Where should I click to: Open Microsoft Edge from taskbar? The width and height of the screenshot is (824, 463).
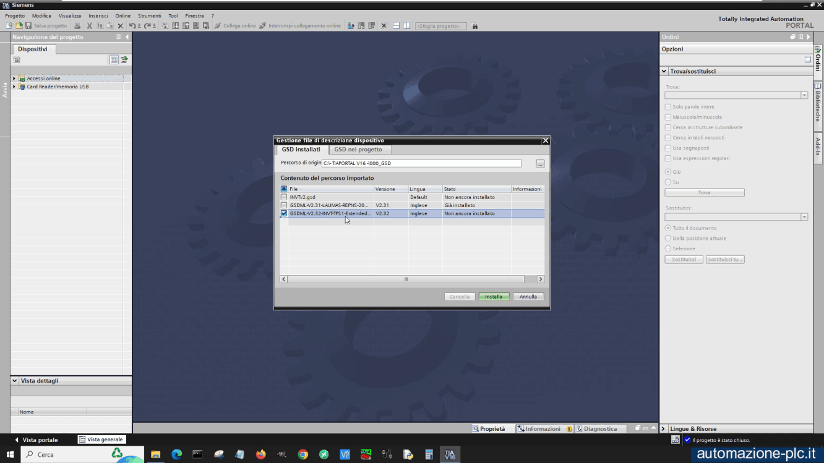(x=176, y=454)
